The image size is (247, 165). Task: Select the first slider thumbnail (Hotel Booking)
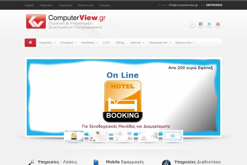74,136
